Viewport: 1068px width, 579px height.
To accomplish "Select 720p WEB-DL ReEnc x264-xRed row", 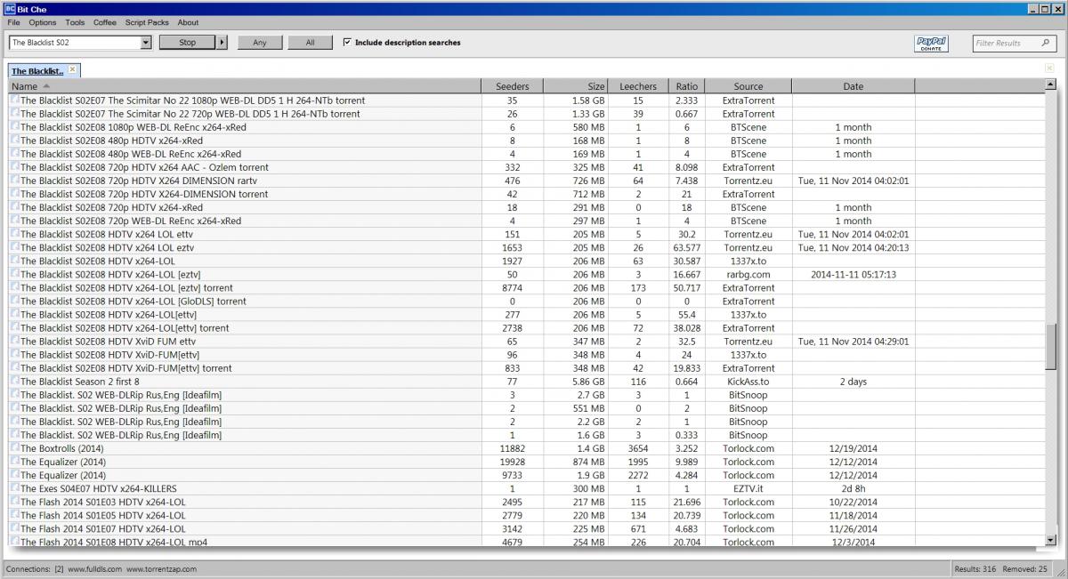I will 527,221.
